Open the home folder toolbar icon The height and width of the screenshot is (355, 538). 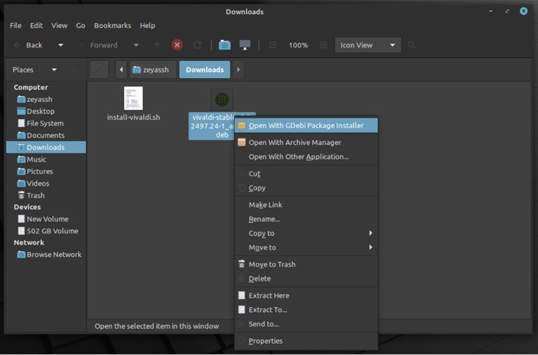pos(224,45)
